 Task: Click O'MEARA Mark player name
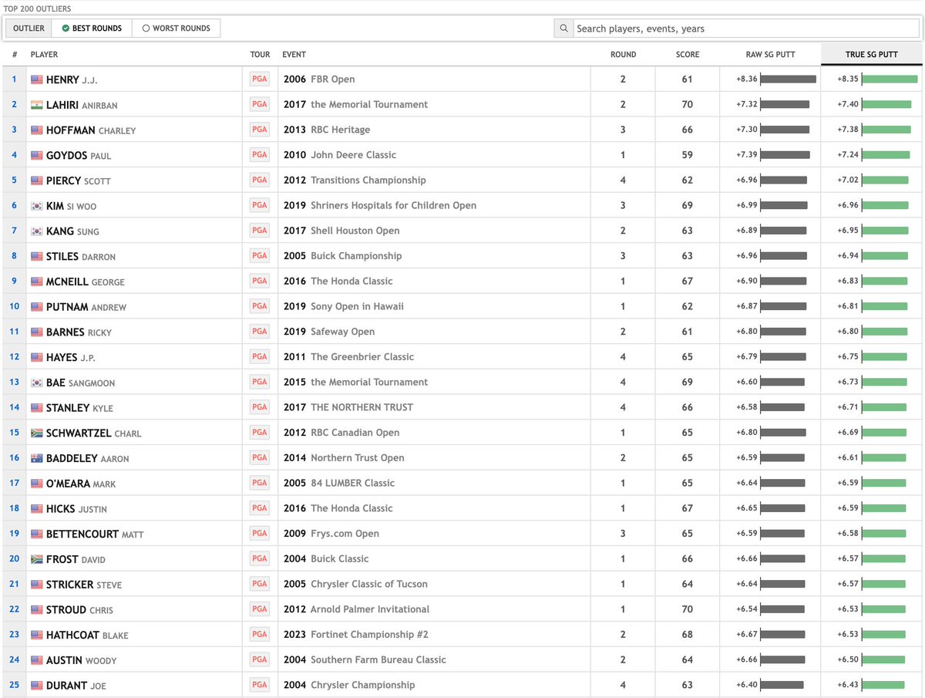click(x=80, y=484)
